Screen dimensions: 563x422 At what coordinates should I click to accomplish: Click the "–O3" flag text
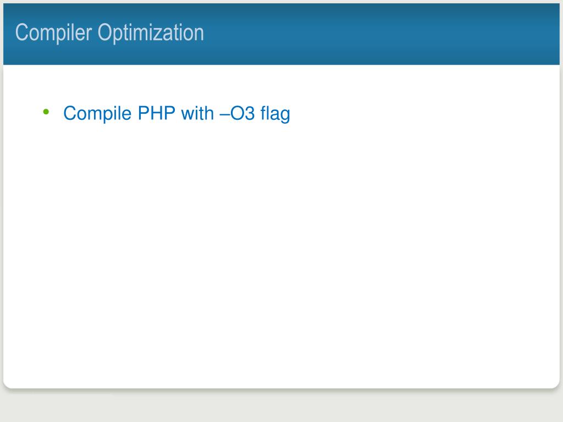[238, 113]
